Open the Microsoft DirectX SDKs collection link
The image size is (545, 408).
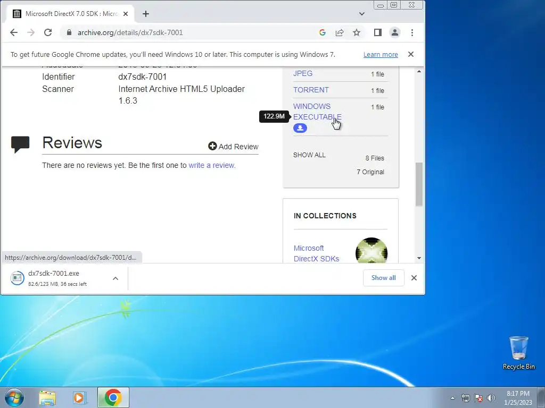(x=316, y=253)
